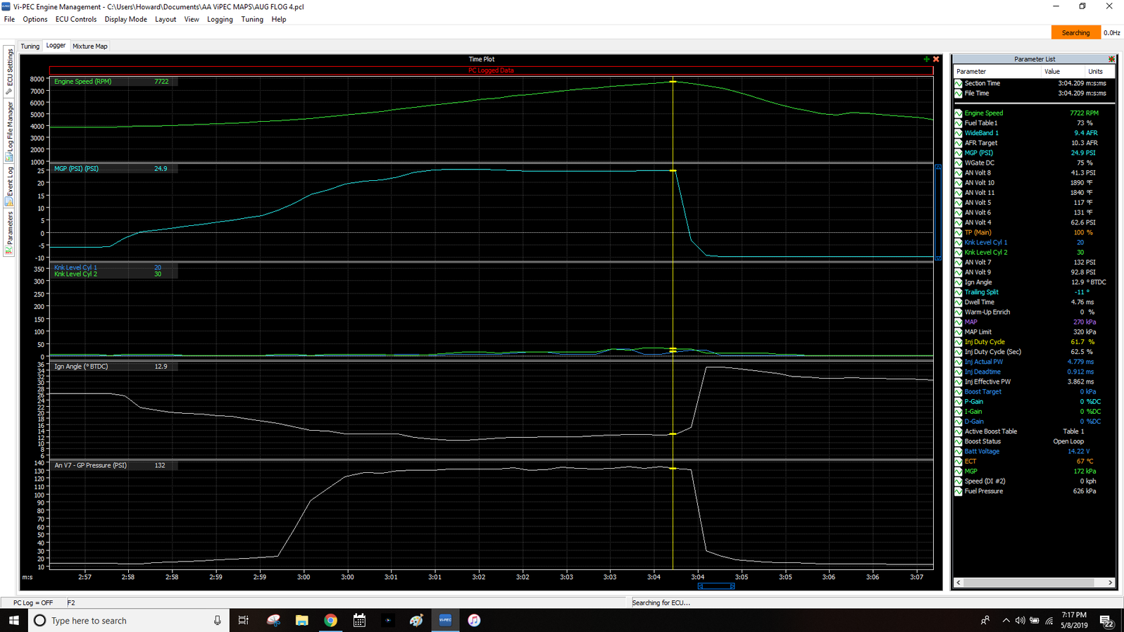The width and height of the screenshot is (1124, 632).
Task: Open the Options menu
Action: tap(35, 20)
